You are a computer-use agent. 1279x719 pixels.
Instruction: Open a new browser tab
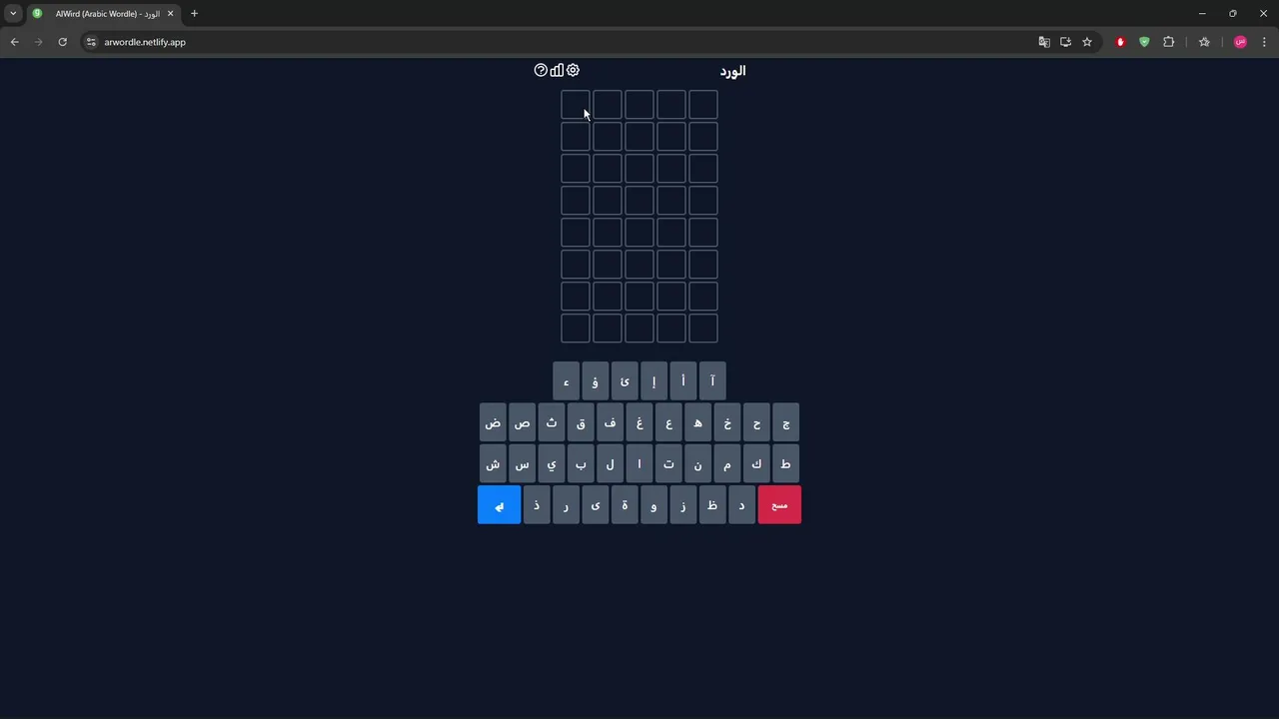point(194,14)
